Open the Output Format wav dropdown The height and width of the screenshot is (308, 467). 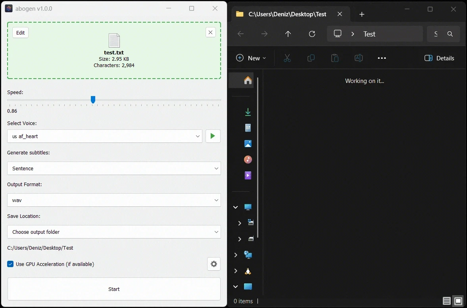pos(114,200)
